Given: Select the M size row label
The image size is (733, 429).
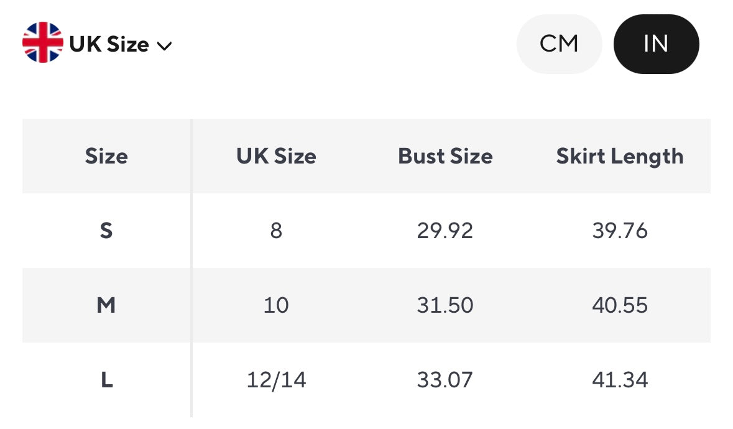Looking at the screenshot, I should (106, 305).
